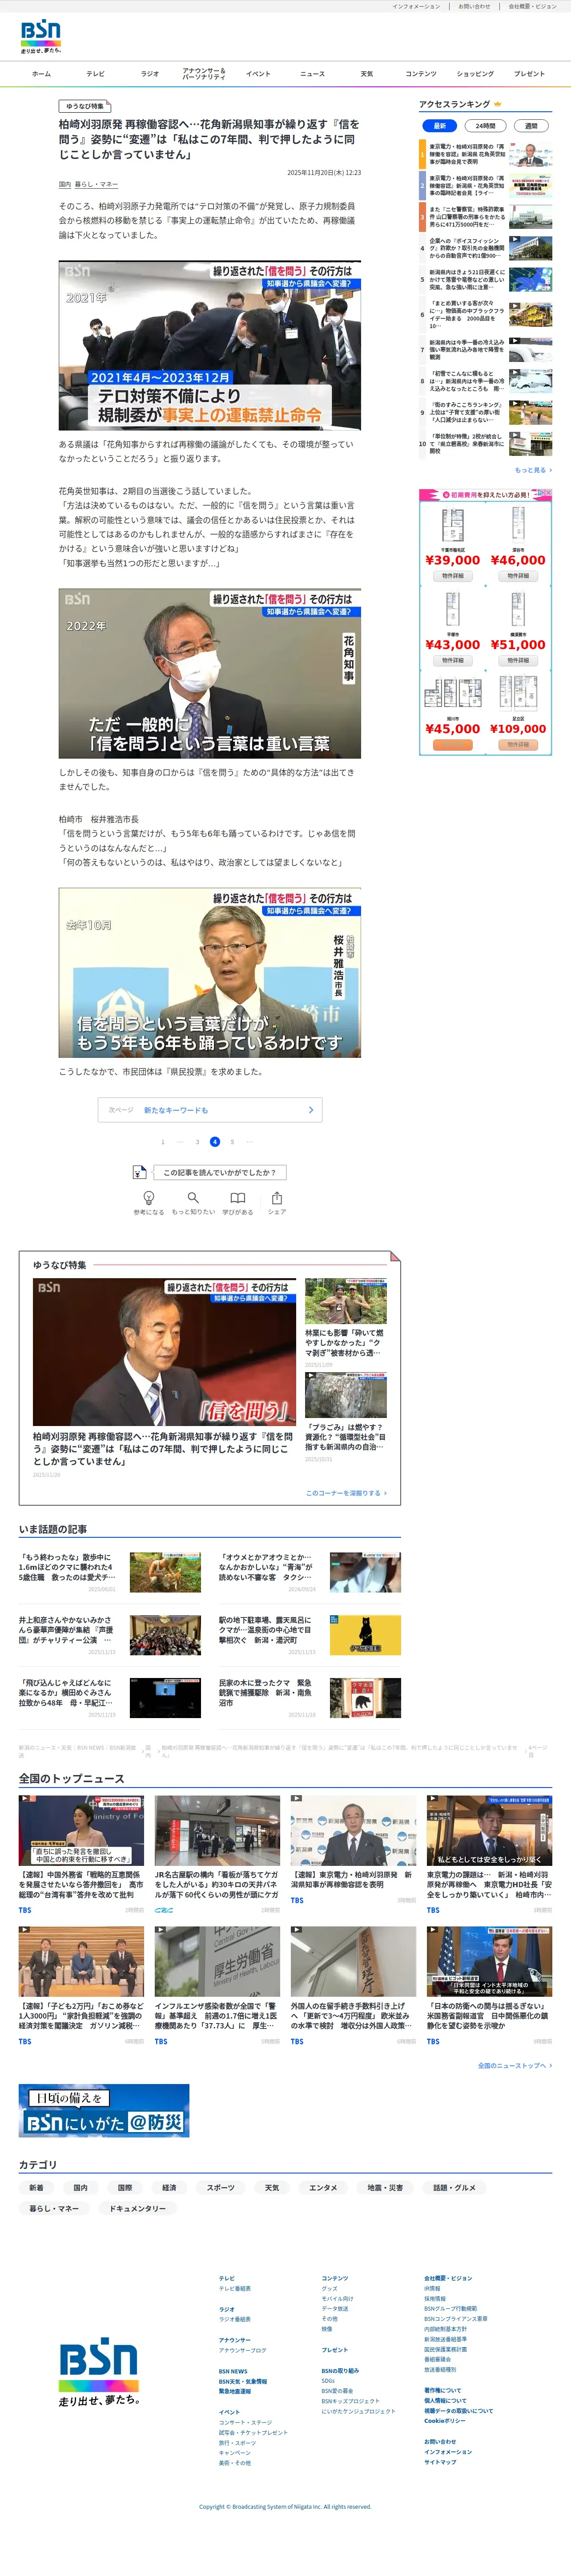Image resolution: width=571 pixels, height=2576 pixels.
Task: Click サイトマップ in footer
Action: [440, 2461]
